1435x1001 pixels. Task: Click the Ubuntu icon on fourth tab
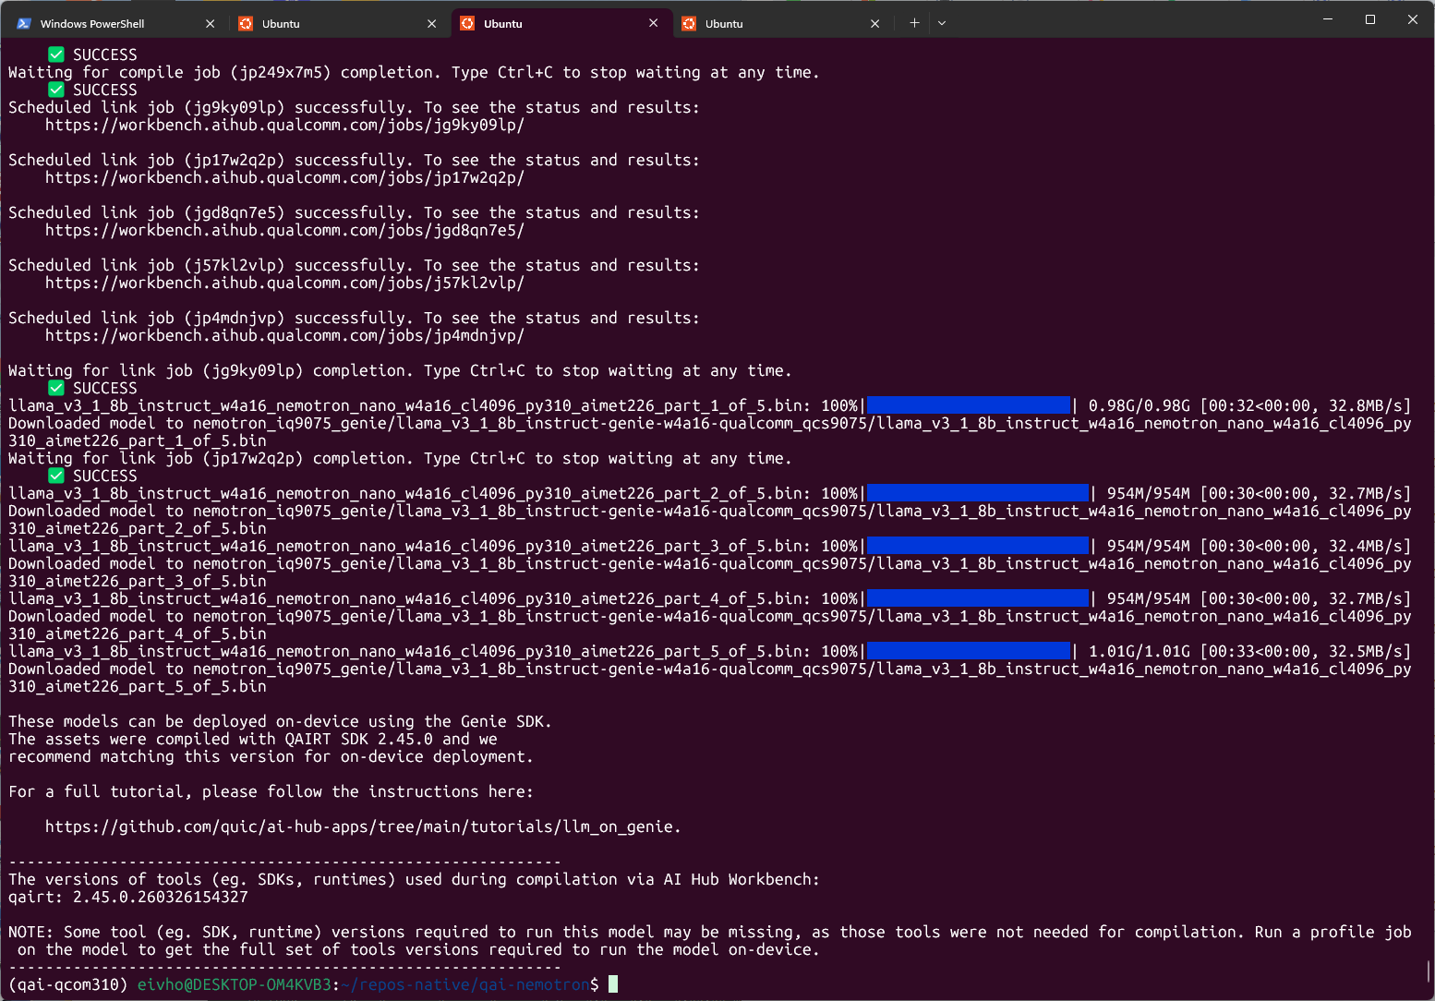[689, 24]
